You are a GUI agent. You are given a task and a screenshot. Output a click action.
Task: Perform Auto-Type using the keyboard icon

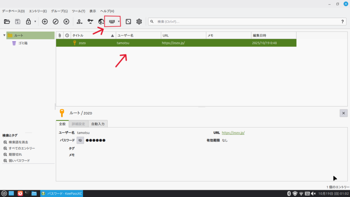(111, 22)
